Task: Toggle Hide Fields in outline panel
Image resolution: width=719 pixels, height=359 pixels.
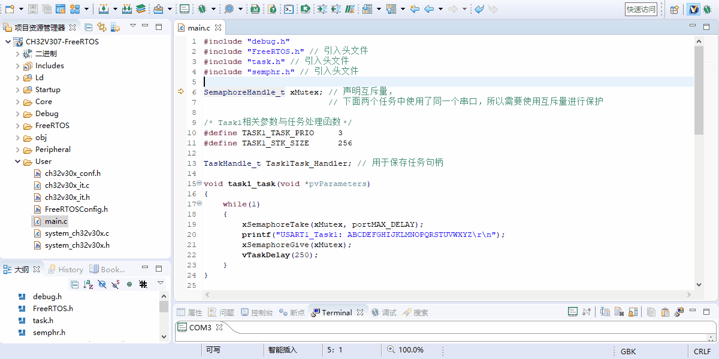Action: (x=102, y=284)
